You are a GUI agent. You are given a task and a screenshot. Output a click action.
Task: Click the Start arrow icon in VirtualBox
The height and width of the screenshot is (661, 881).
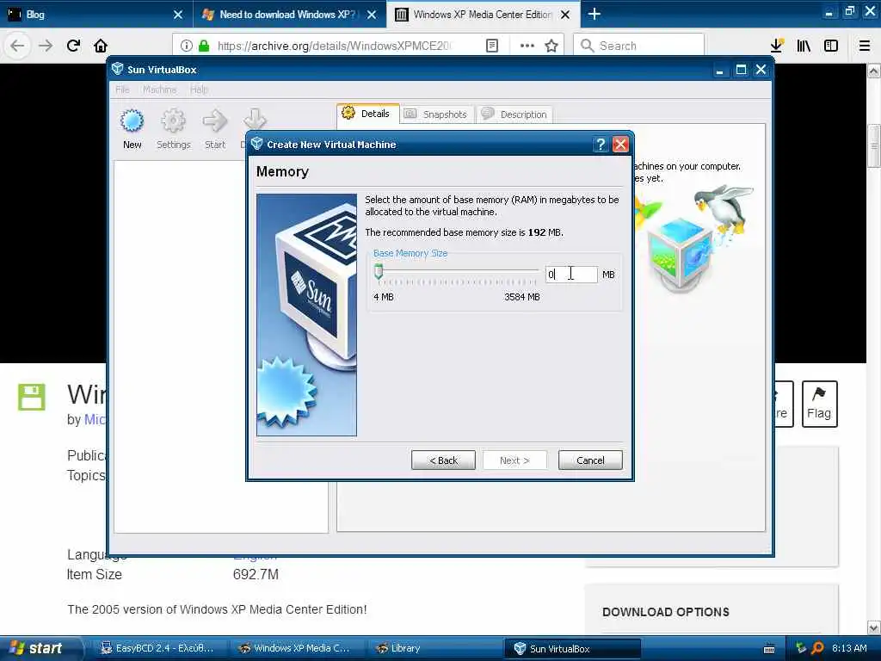[x=214, y=120]
